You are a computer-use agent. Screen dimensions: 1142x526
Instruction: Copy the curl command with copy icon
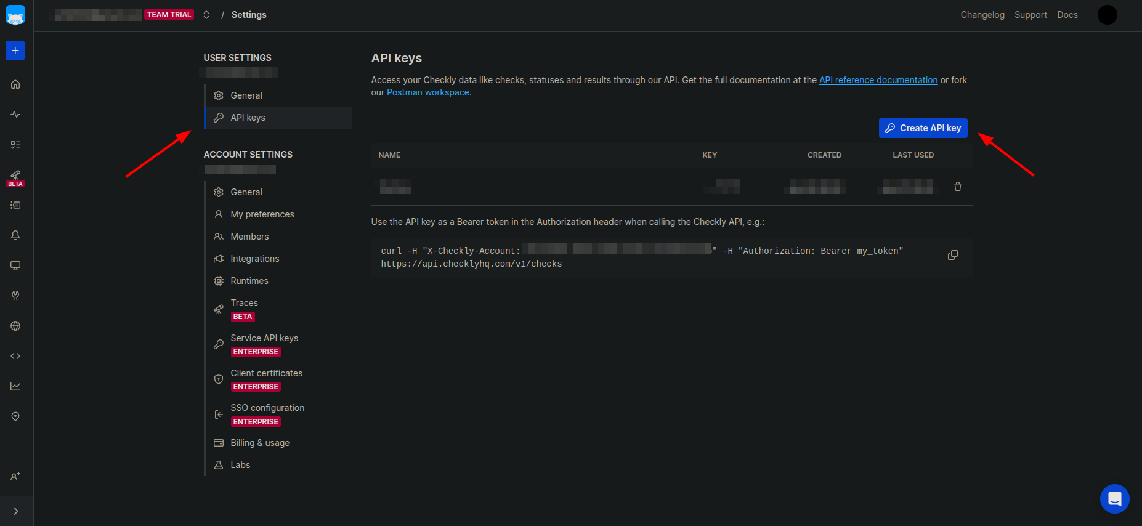point(952,255)
